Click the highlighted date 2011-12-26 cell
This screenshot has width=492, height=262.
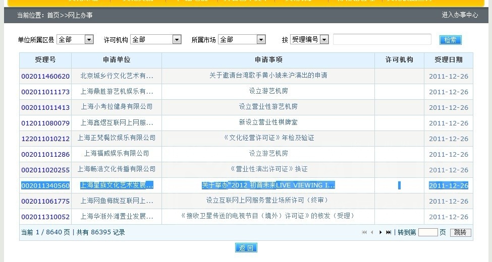449,185
